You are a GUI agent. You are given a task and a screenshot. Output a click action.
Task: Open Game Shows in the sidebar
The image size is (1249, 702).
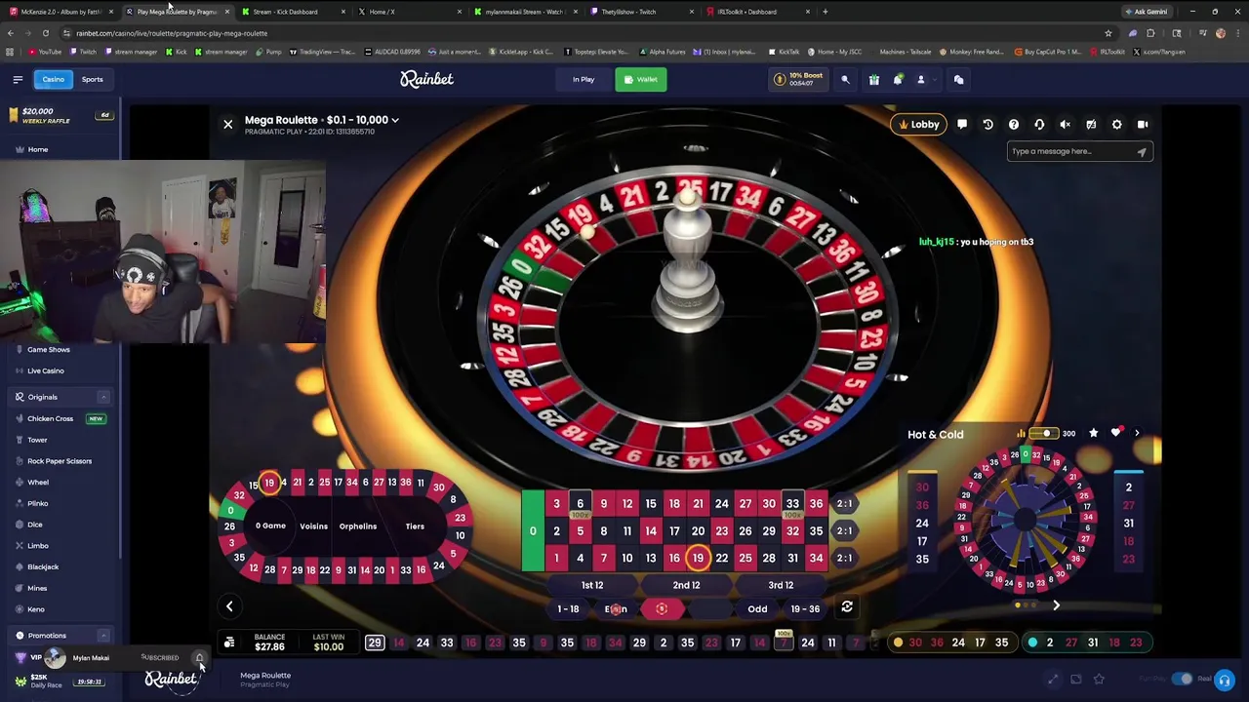click(x=48, y=349)
